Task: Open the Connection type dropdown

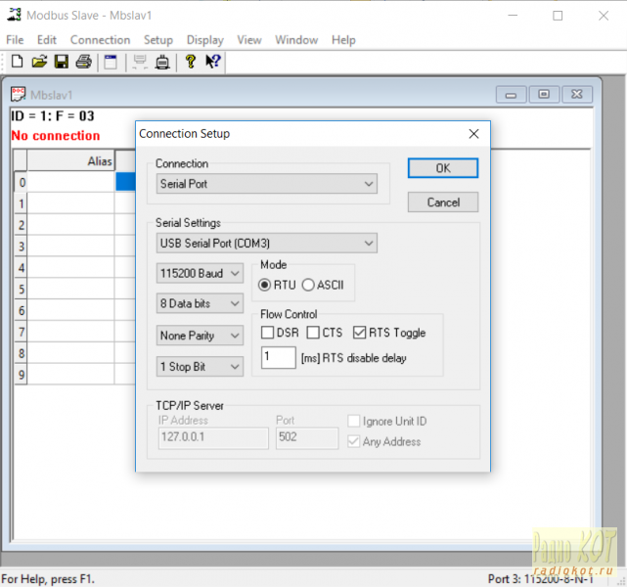Action: pos(267,184)
